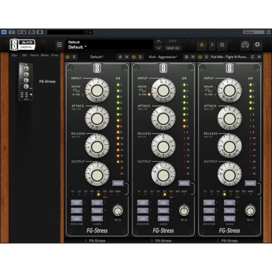
Task: Switch to the Pres category tab
Action: [x=55, y=56]
